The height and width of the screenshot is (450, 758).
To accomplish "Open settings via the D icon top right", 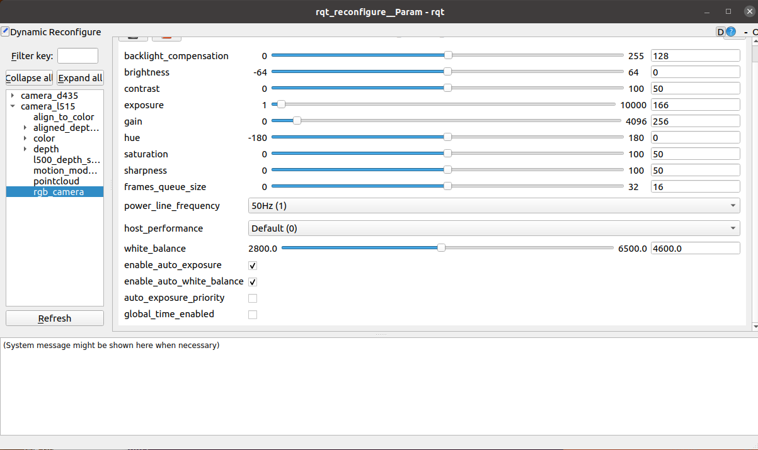I will [x=721, y=31].
